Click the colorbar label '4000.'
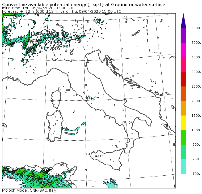 [x=196, y=57]
